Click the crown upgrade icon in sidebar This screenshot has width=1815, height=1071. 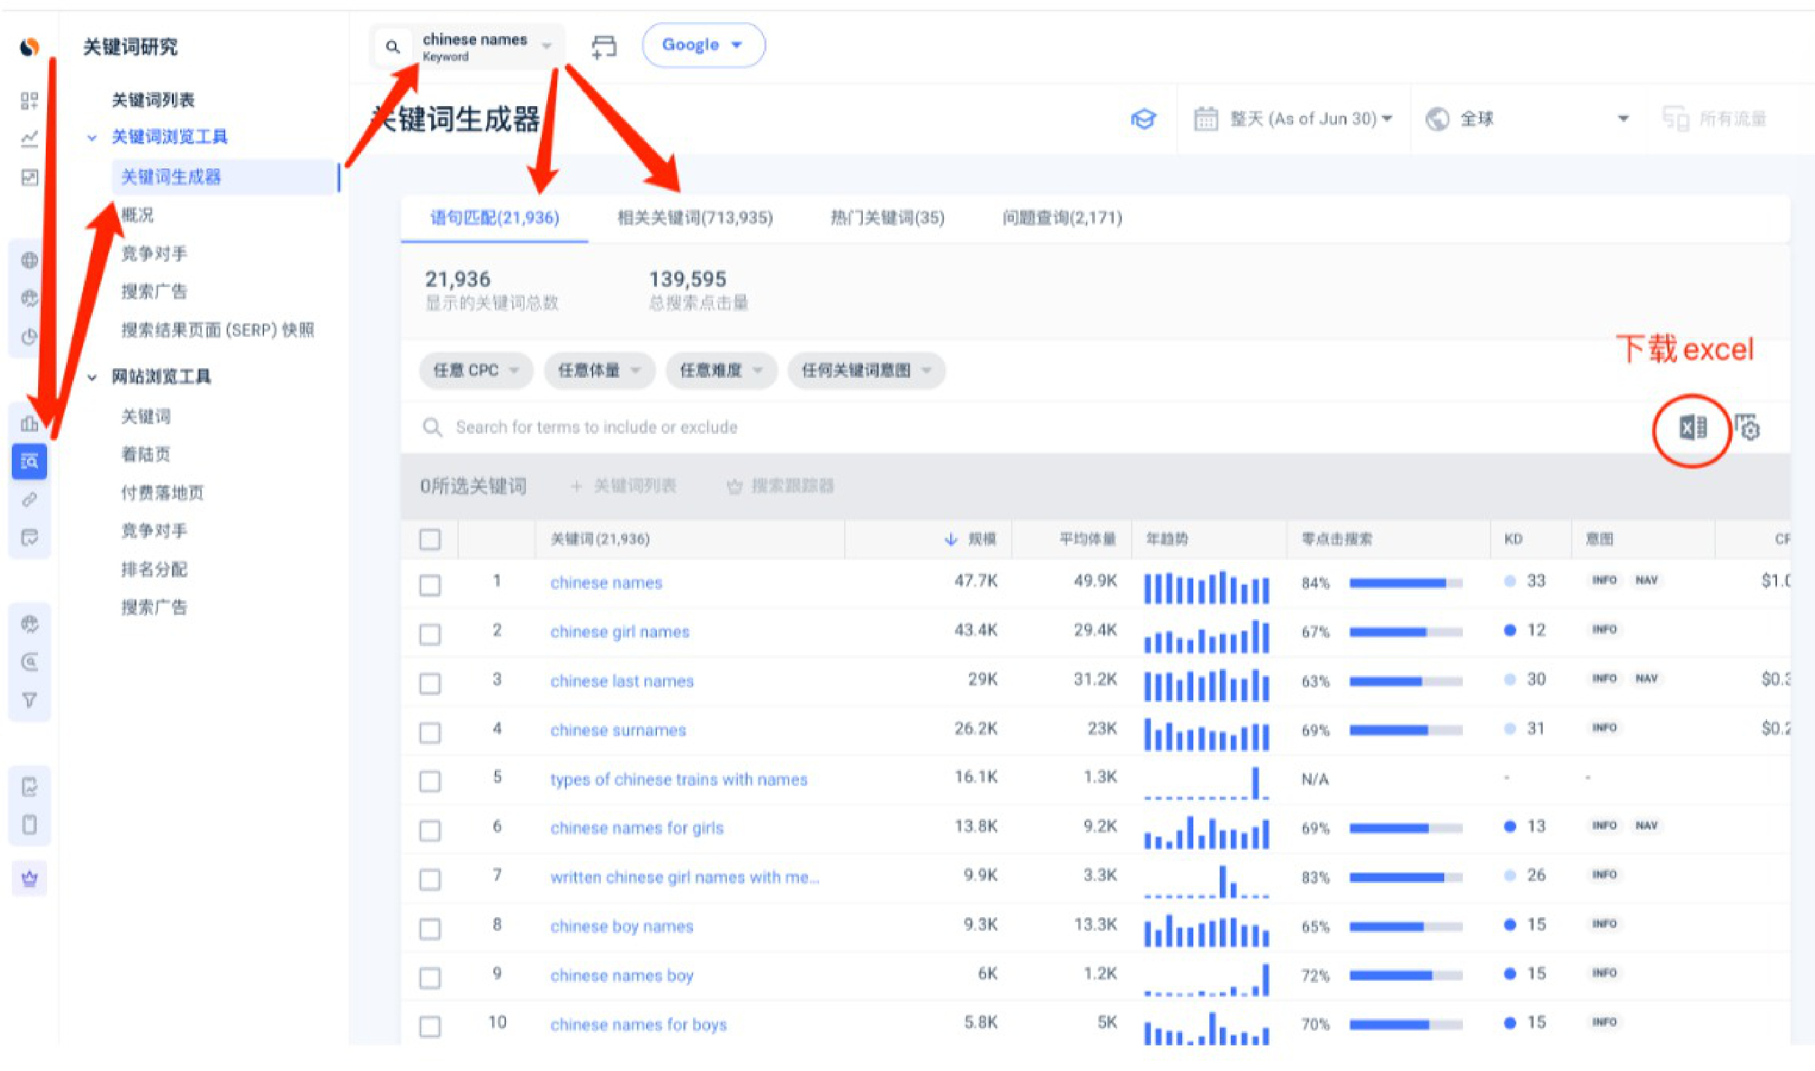[30, 879]
